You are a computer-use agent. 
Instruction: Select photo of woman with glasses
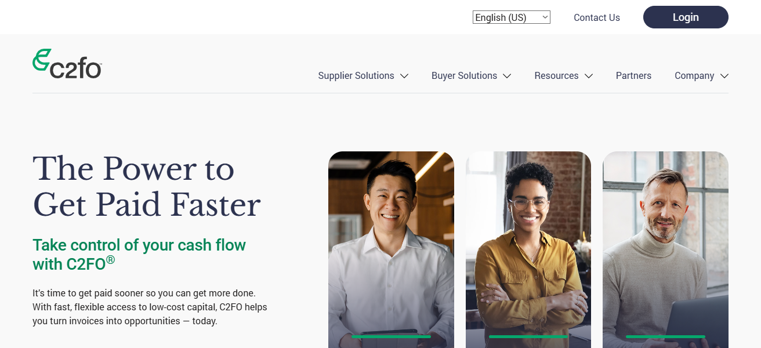click(x=528, y=249)
